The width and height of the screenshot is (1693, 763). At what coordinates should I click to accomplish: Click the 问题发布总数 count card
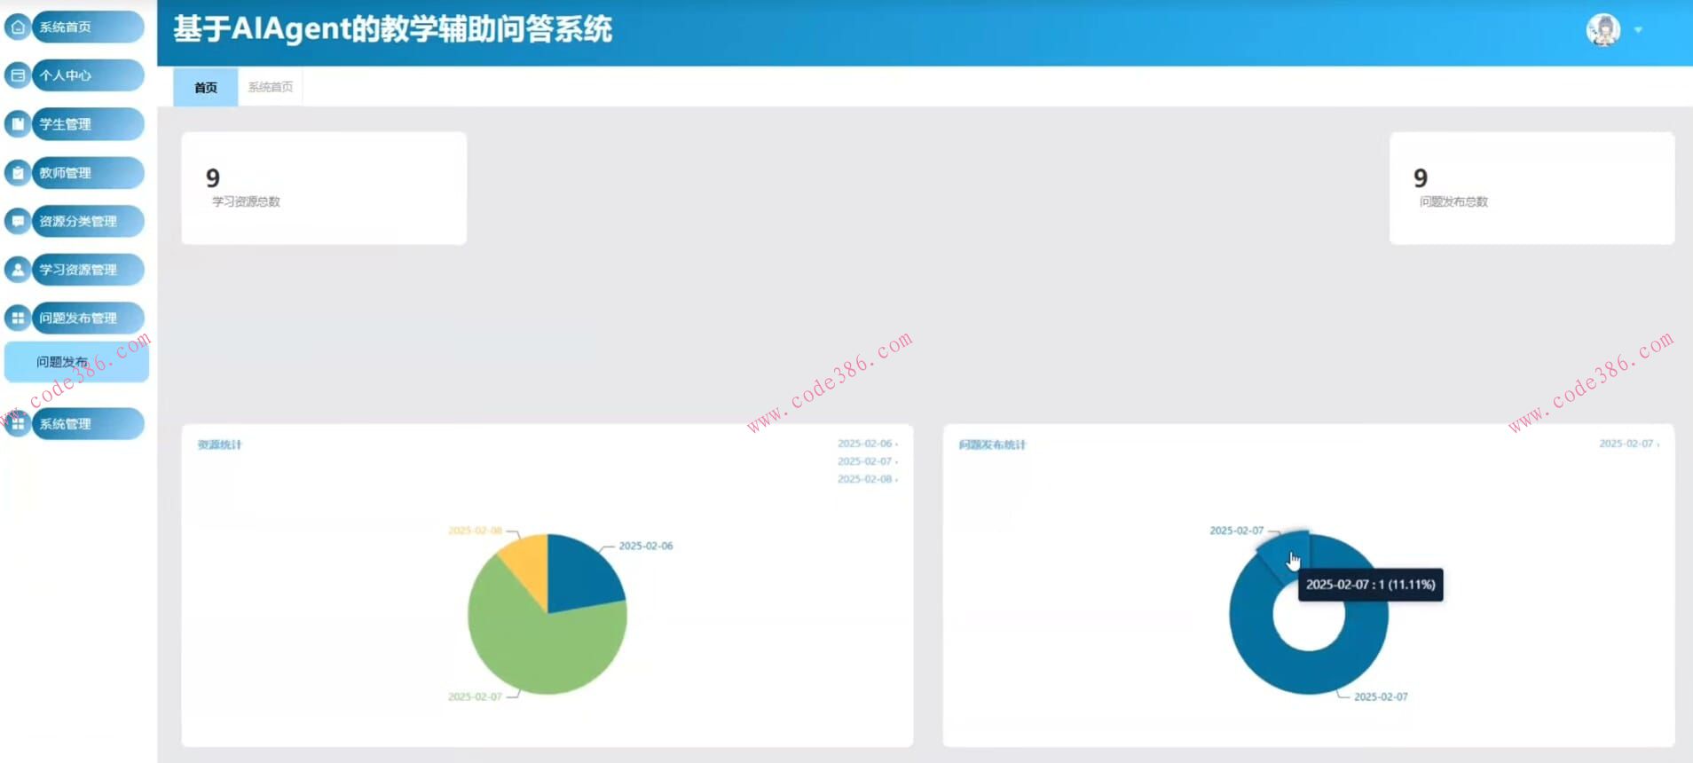tap(1532, 188)
